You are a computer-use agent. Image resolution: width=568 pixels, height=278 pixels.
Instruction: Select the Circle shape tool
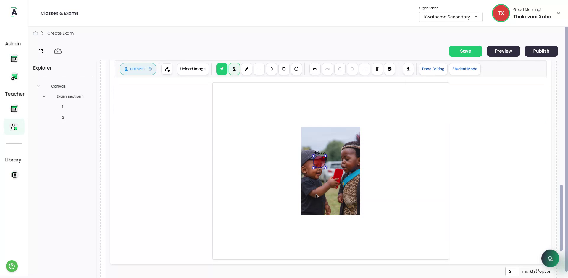tap(296, 69)
